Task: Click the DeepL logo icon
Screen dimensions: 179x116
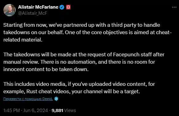Action: 56,99
